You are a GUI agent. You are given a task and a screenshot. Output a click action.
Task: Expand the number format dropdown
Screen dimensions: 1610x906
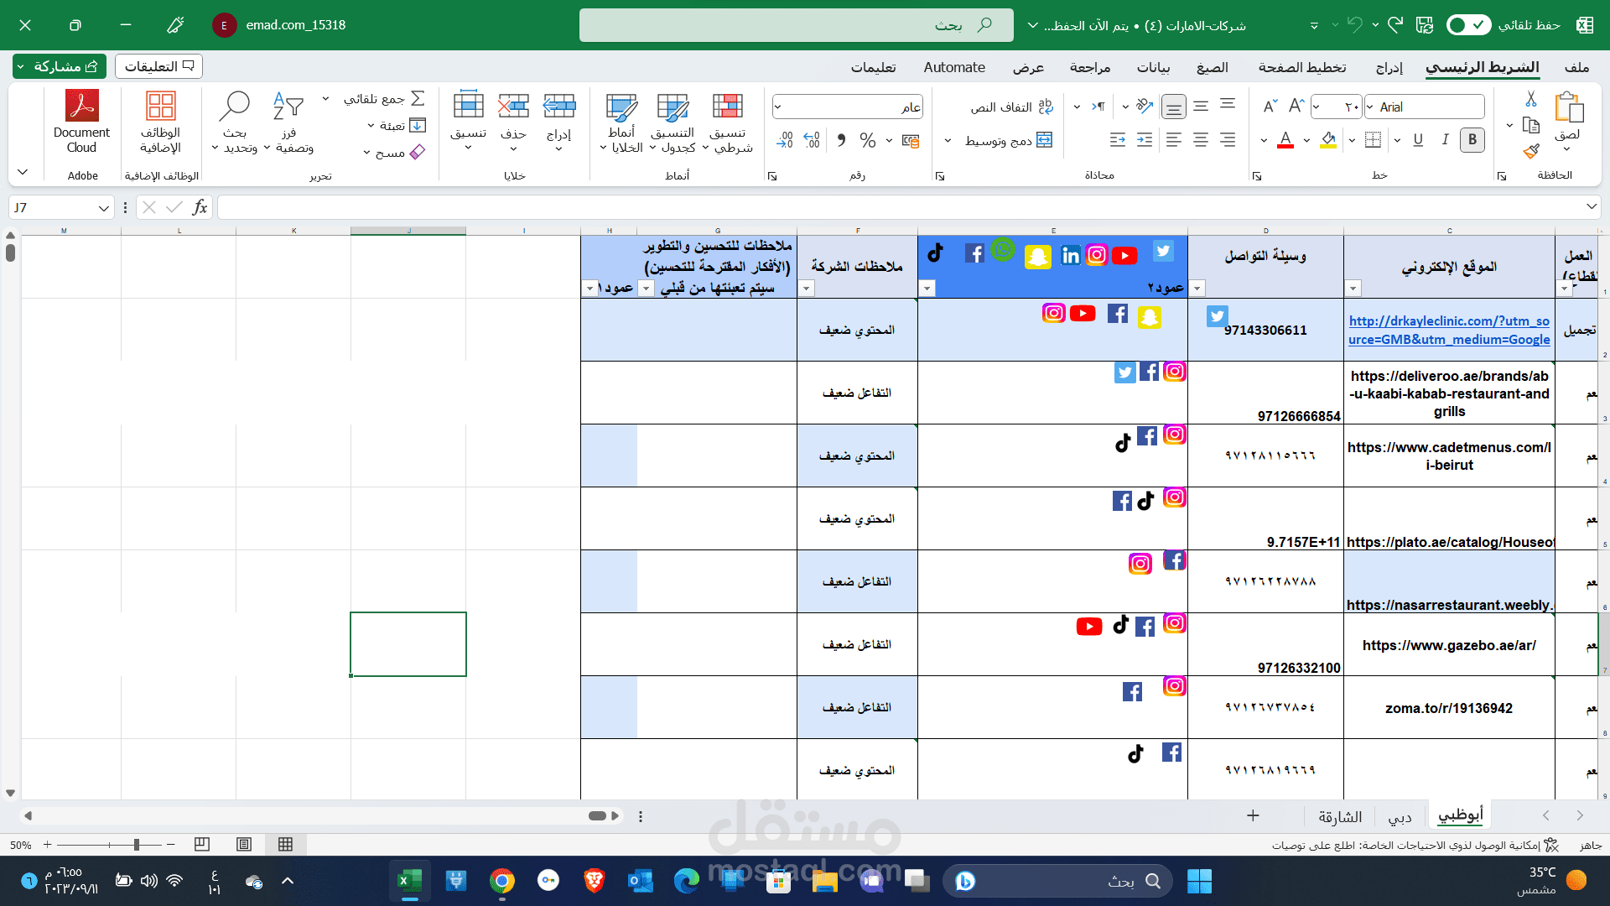(x=777, y=107)
